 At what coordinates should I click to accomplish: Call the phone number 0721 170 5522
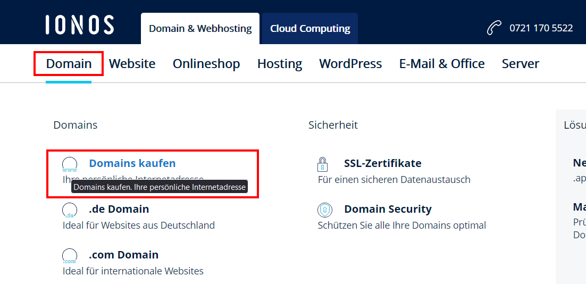(541, 28)
